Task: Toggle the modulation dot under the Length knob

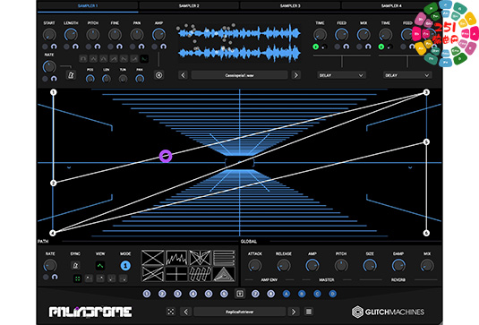Action: point(66,47)
